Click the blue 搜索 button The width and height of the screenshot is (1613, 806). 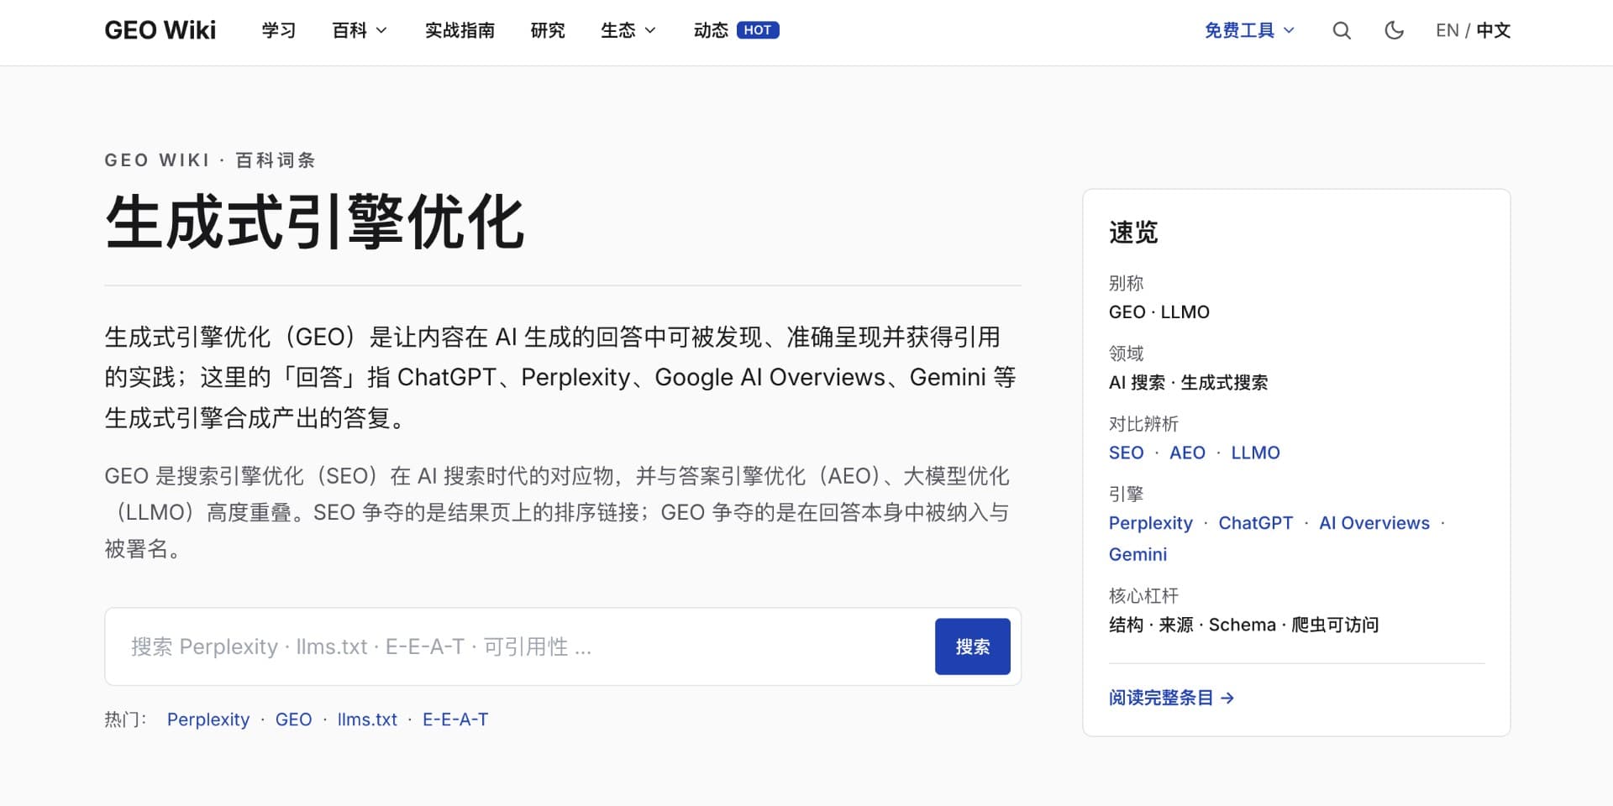pyautogui.click(x=973, y=646)
